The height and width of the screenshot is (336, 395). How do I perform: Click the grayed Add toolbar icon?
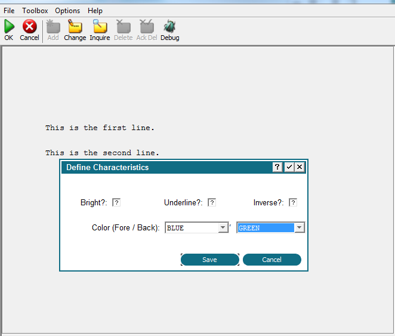(x=53, y=26)
